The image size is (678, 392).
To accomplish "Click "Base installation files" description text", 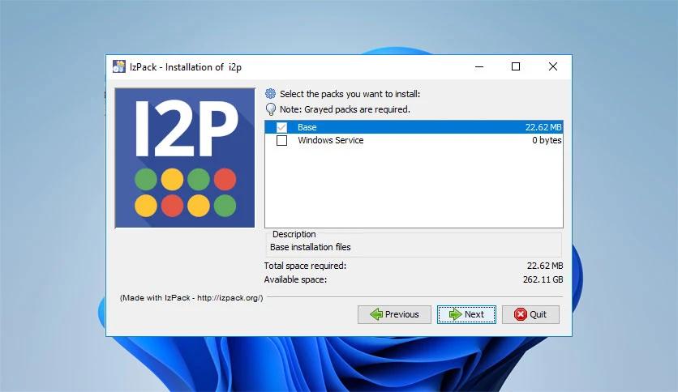I will pos(311,247).
